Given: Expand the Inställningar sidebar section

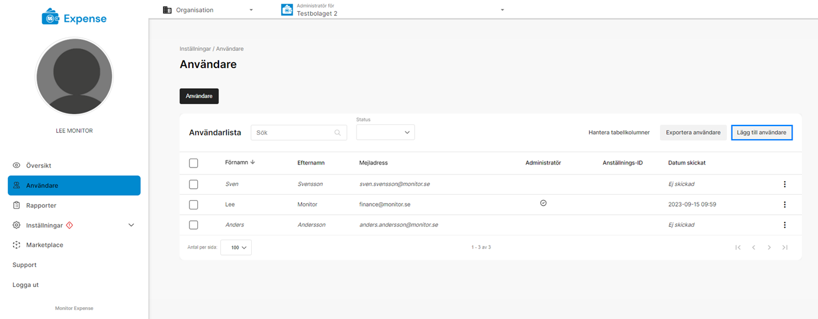Looking at the screenshot, I should point(131,225).
